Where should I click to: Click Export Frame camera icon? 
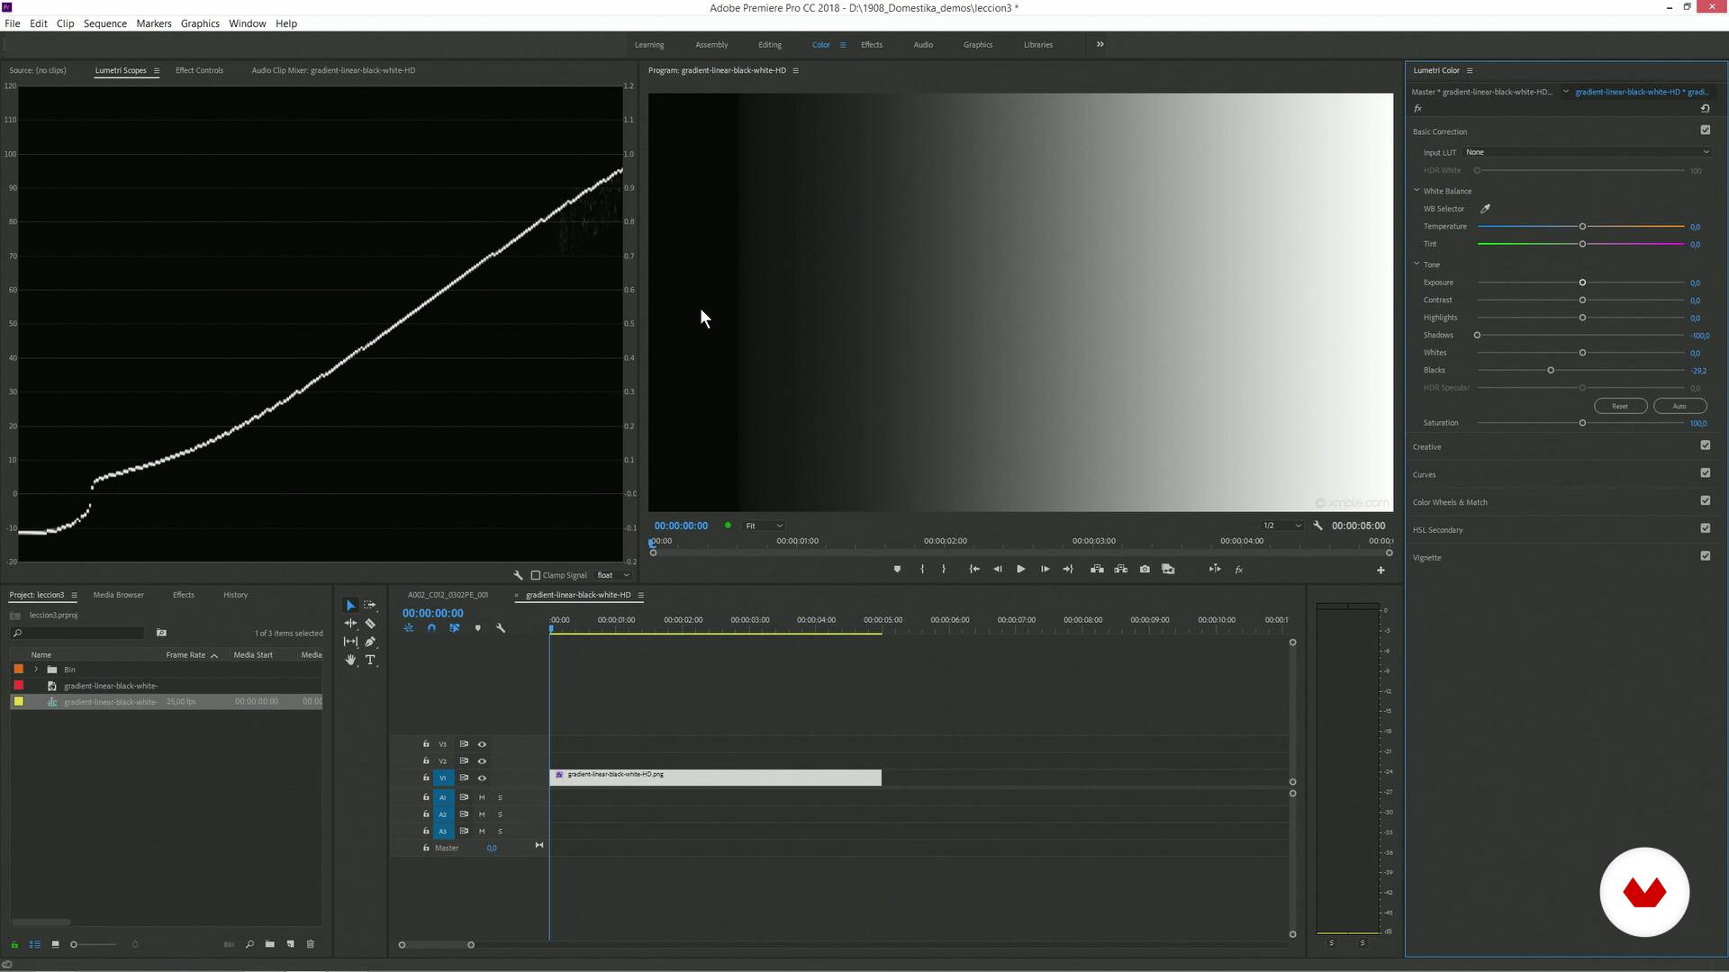coord(1145,569)
